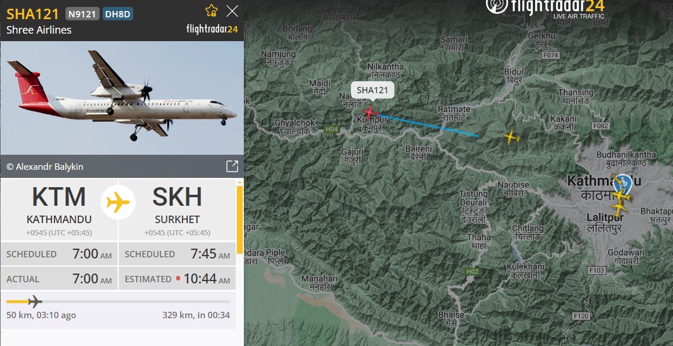Click the flight progress bar plane marker

35,301
